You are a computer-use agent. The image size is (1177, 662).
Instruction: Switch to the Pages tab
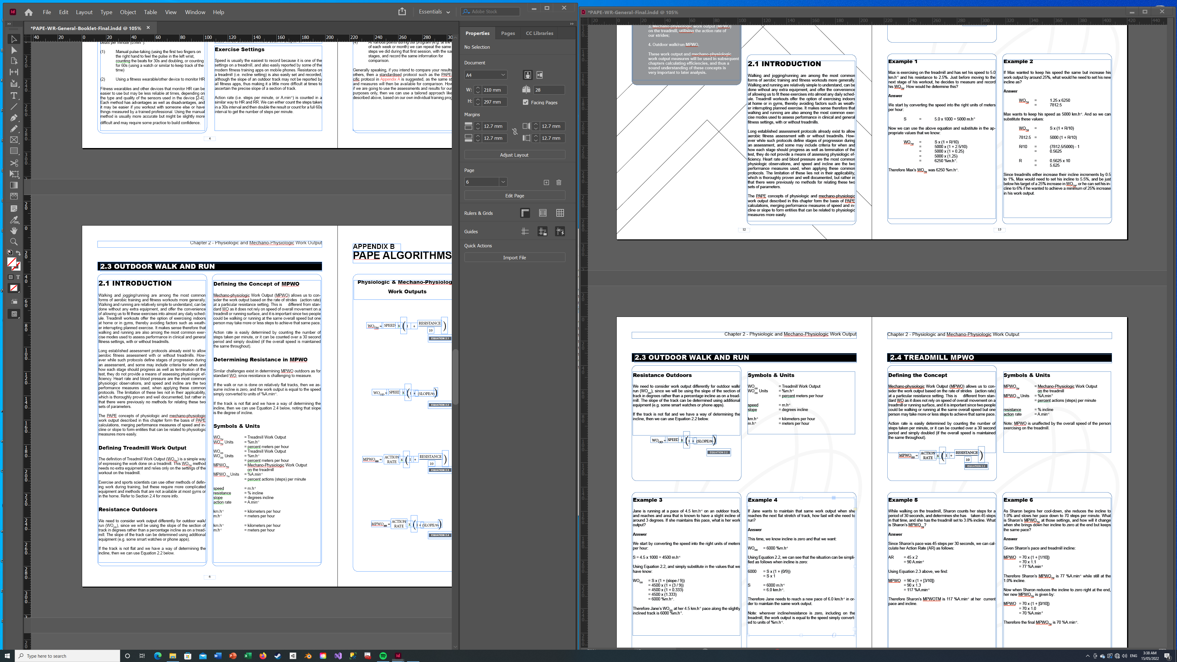coord(508,33)
